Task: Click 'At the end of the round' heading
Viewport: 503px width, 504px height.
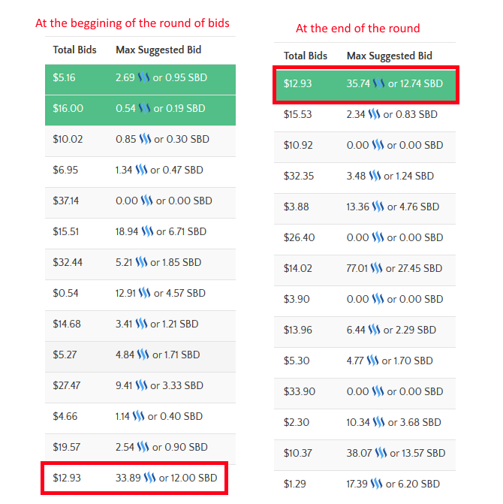Action: [358, 29]
